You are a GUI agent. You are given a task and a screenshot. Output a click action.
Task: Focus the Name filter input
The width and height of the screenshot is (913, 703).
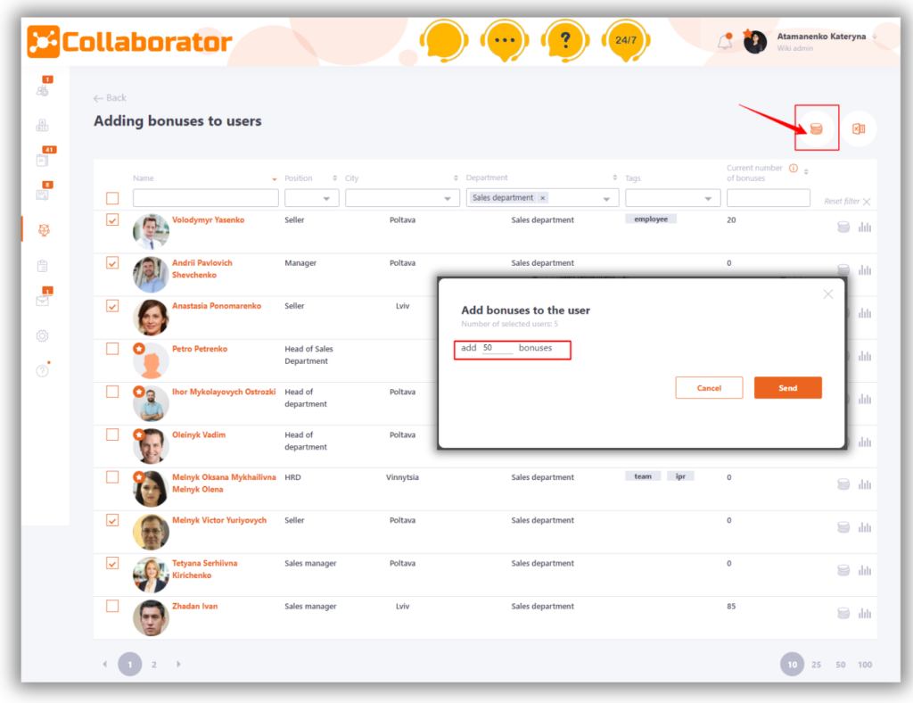pyautogui.click(x=206, y=198)
